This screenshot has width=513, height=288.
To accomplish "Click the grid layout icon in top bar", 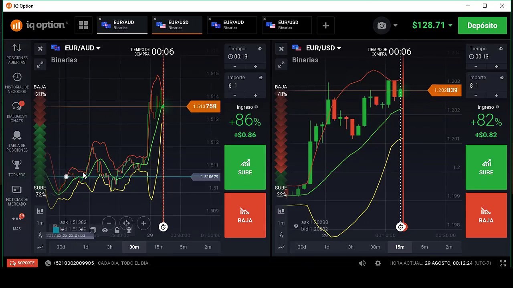I will coord(83,25).
